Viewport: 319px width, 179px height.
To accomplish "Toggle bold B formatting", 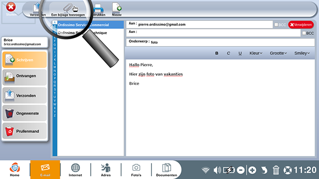I will coord(216,53).
